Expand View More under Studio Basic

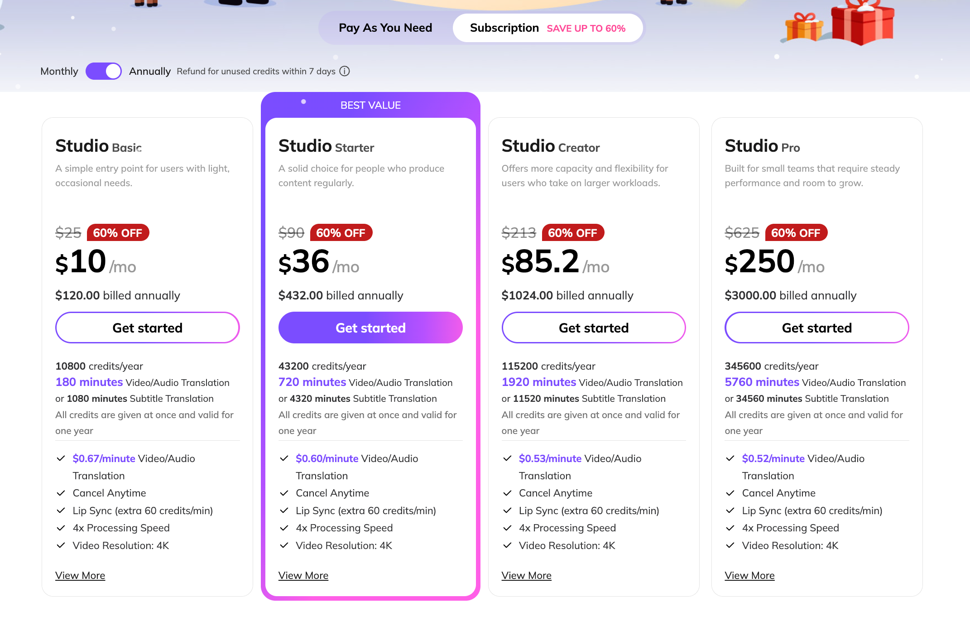[x=80, y=575]
